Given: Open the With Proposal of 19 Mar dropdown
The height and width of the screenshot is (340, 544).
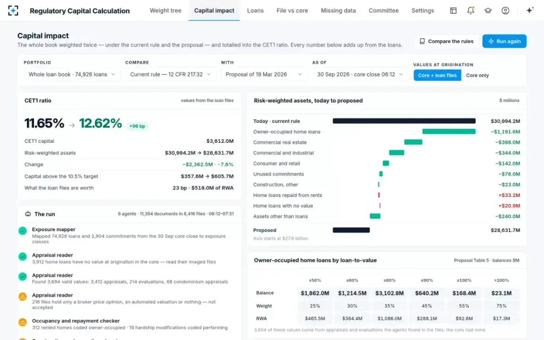Looking at the screenshot, I should pos(264,74).
